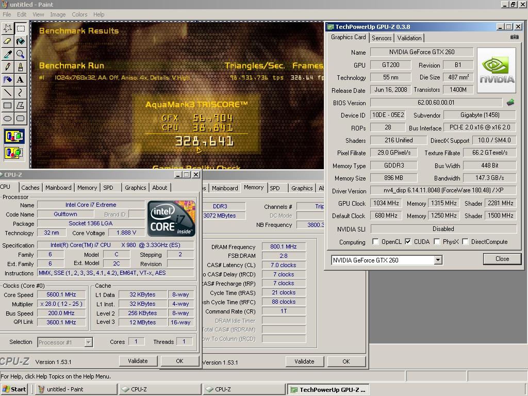Toggle the DirectCompute checkbox in GPU-Z
This screenshot has width=528, height=396.
(465, 241)
